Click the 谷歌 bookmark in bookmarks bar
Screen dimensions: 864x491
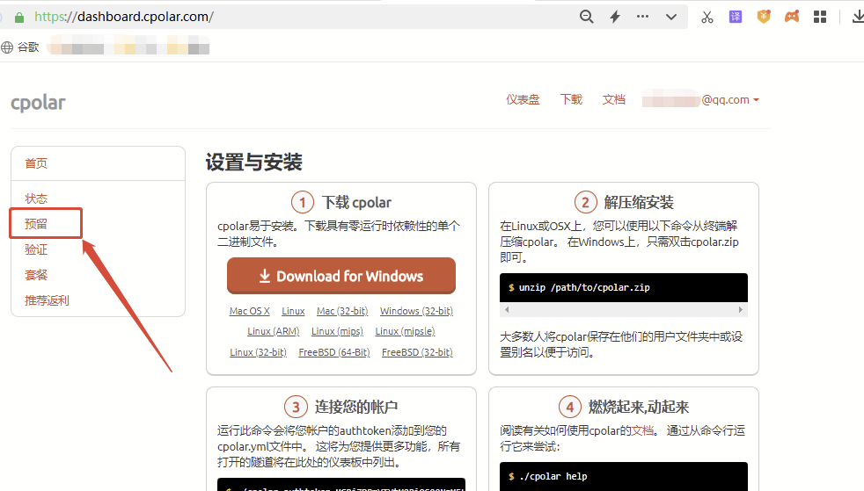(x=28, y=47)
